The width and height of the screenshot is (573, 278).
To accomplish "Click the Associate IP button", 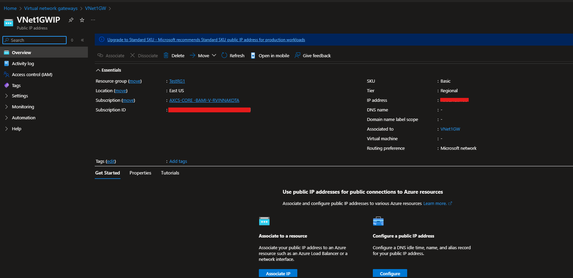I will click(278, 273).
